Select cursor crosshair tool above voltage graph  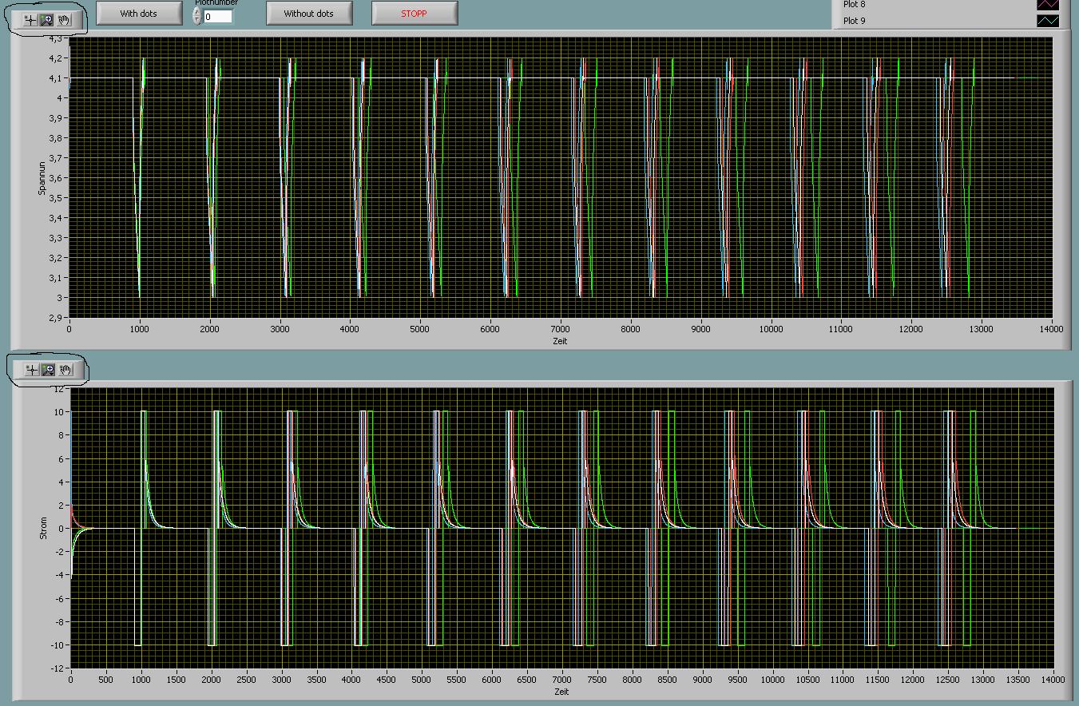[x=30, y=20]
